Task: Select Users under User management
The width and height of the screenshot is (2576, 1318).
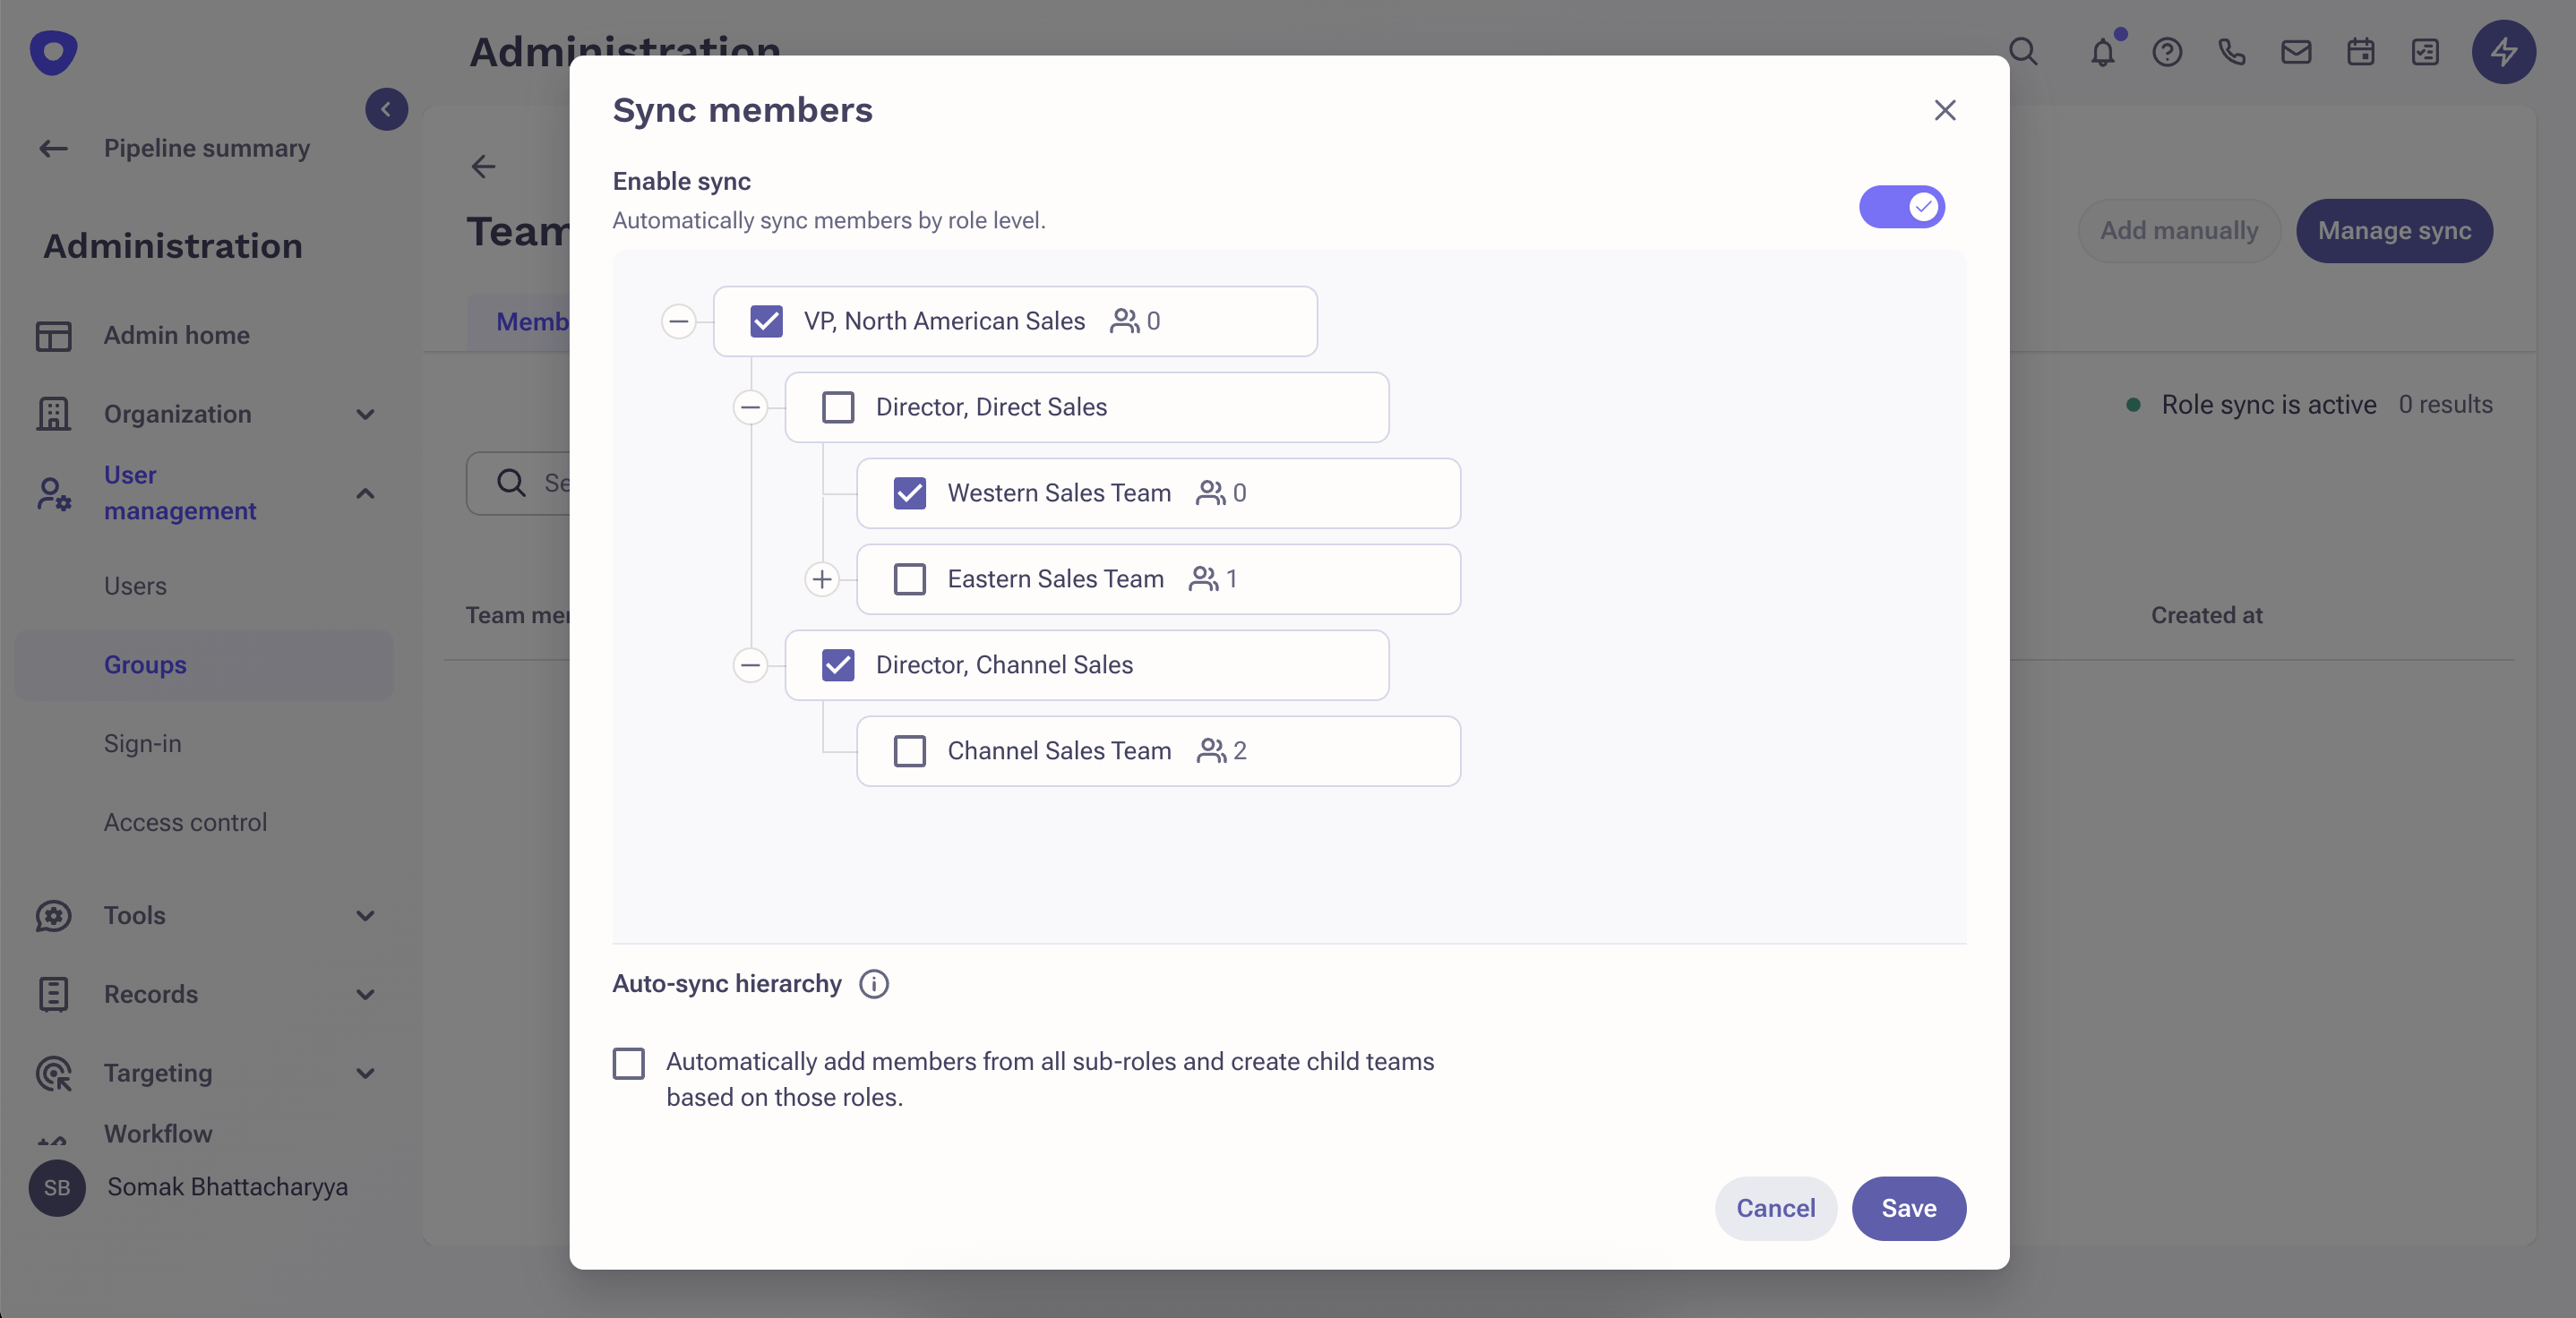Action: (x=135, y=586)
